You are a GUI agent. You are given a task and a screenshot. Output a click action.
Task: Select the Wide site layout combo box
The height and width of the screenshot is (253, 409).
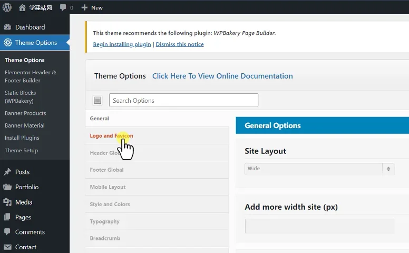(319, 169)
